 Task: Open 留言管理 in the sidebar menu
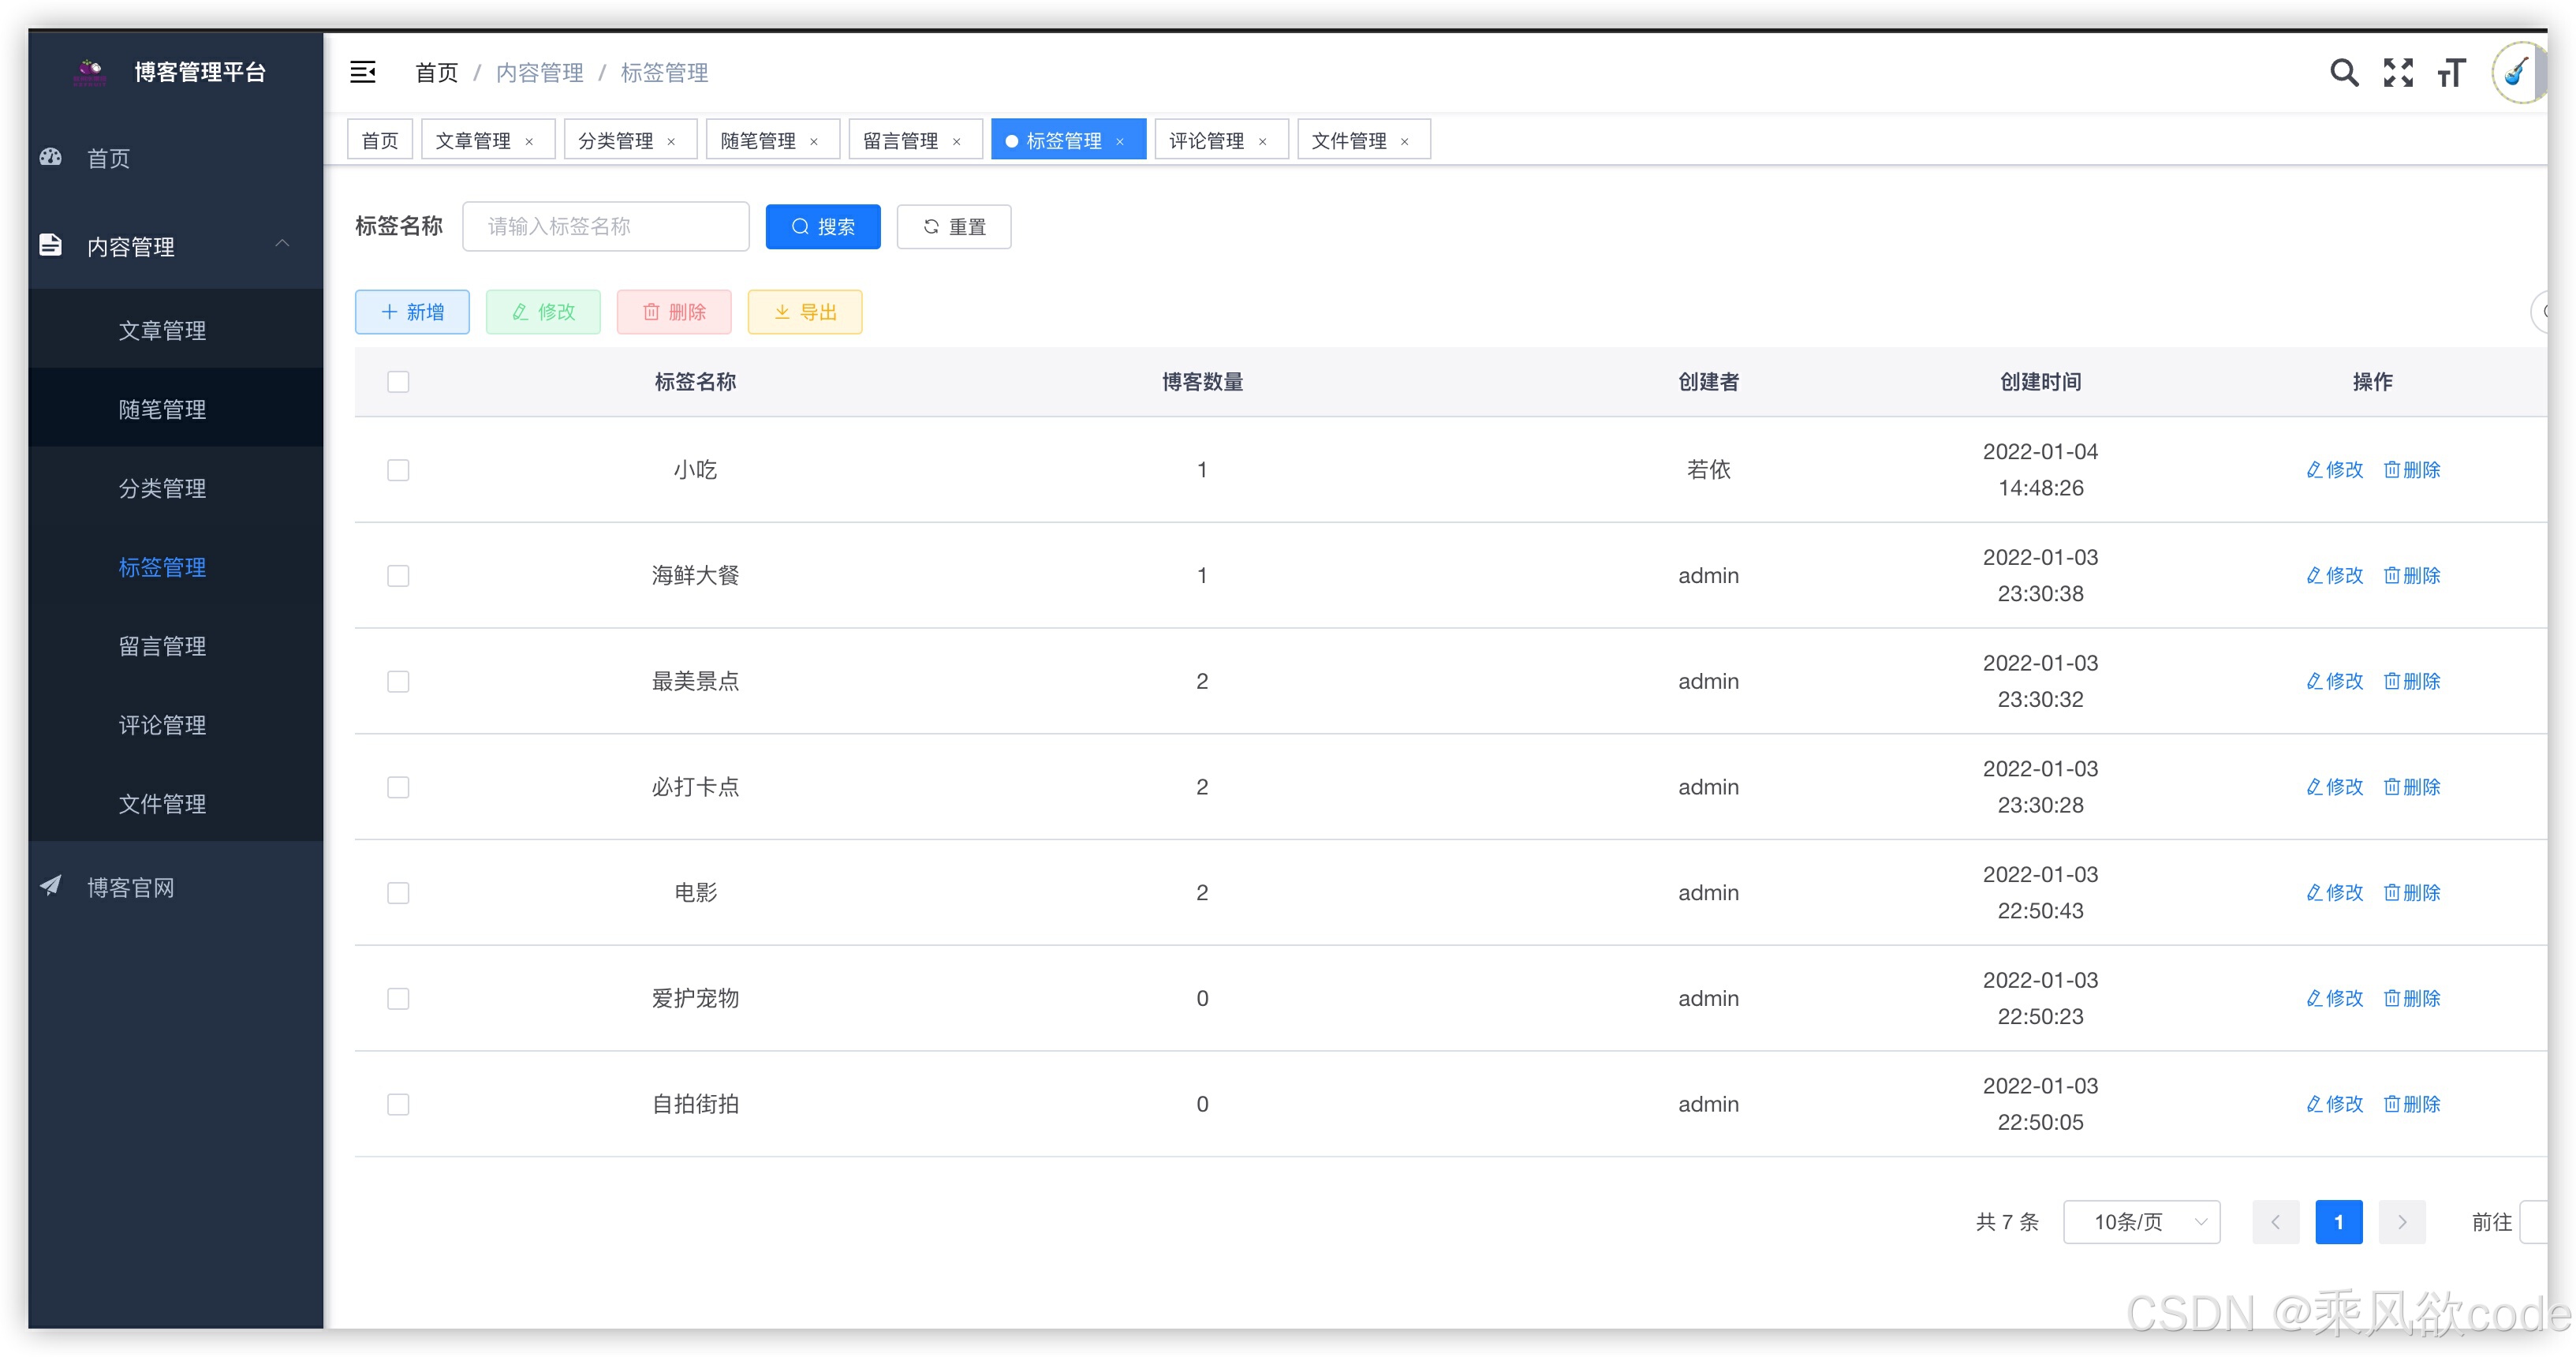[162, 646]
